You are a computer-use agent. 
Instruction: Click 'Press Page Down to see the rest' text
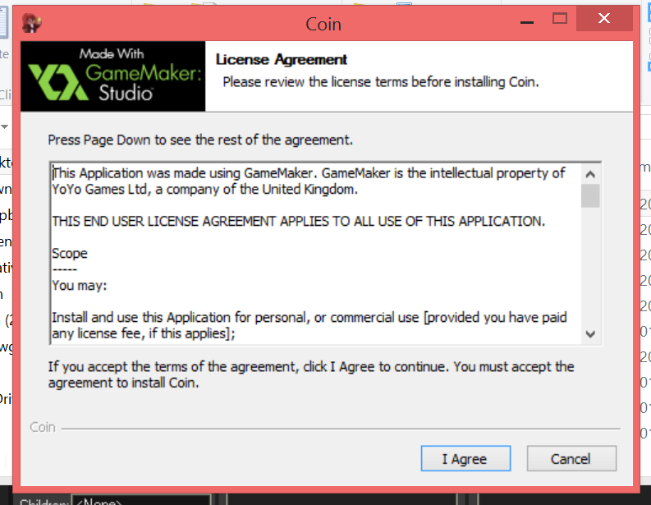200,140
